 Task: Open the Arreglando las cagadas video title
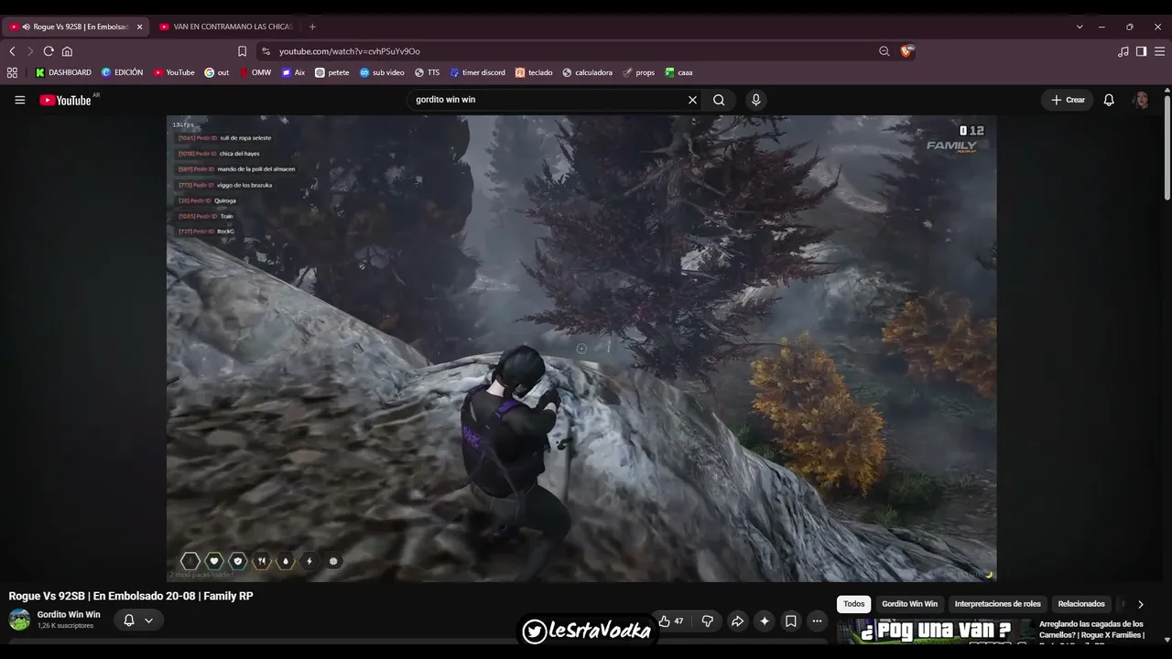click(1091, 630)
